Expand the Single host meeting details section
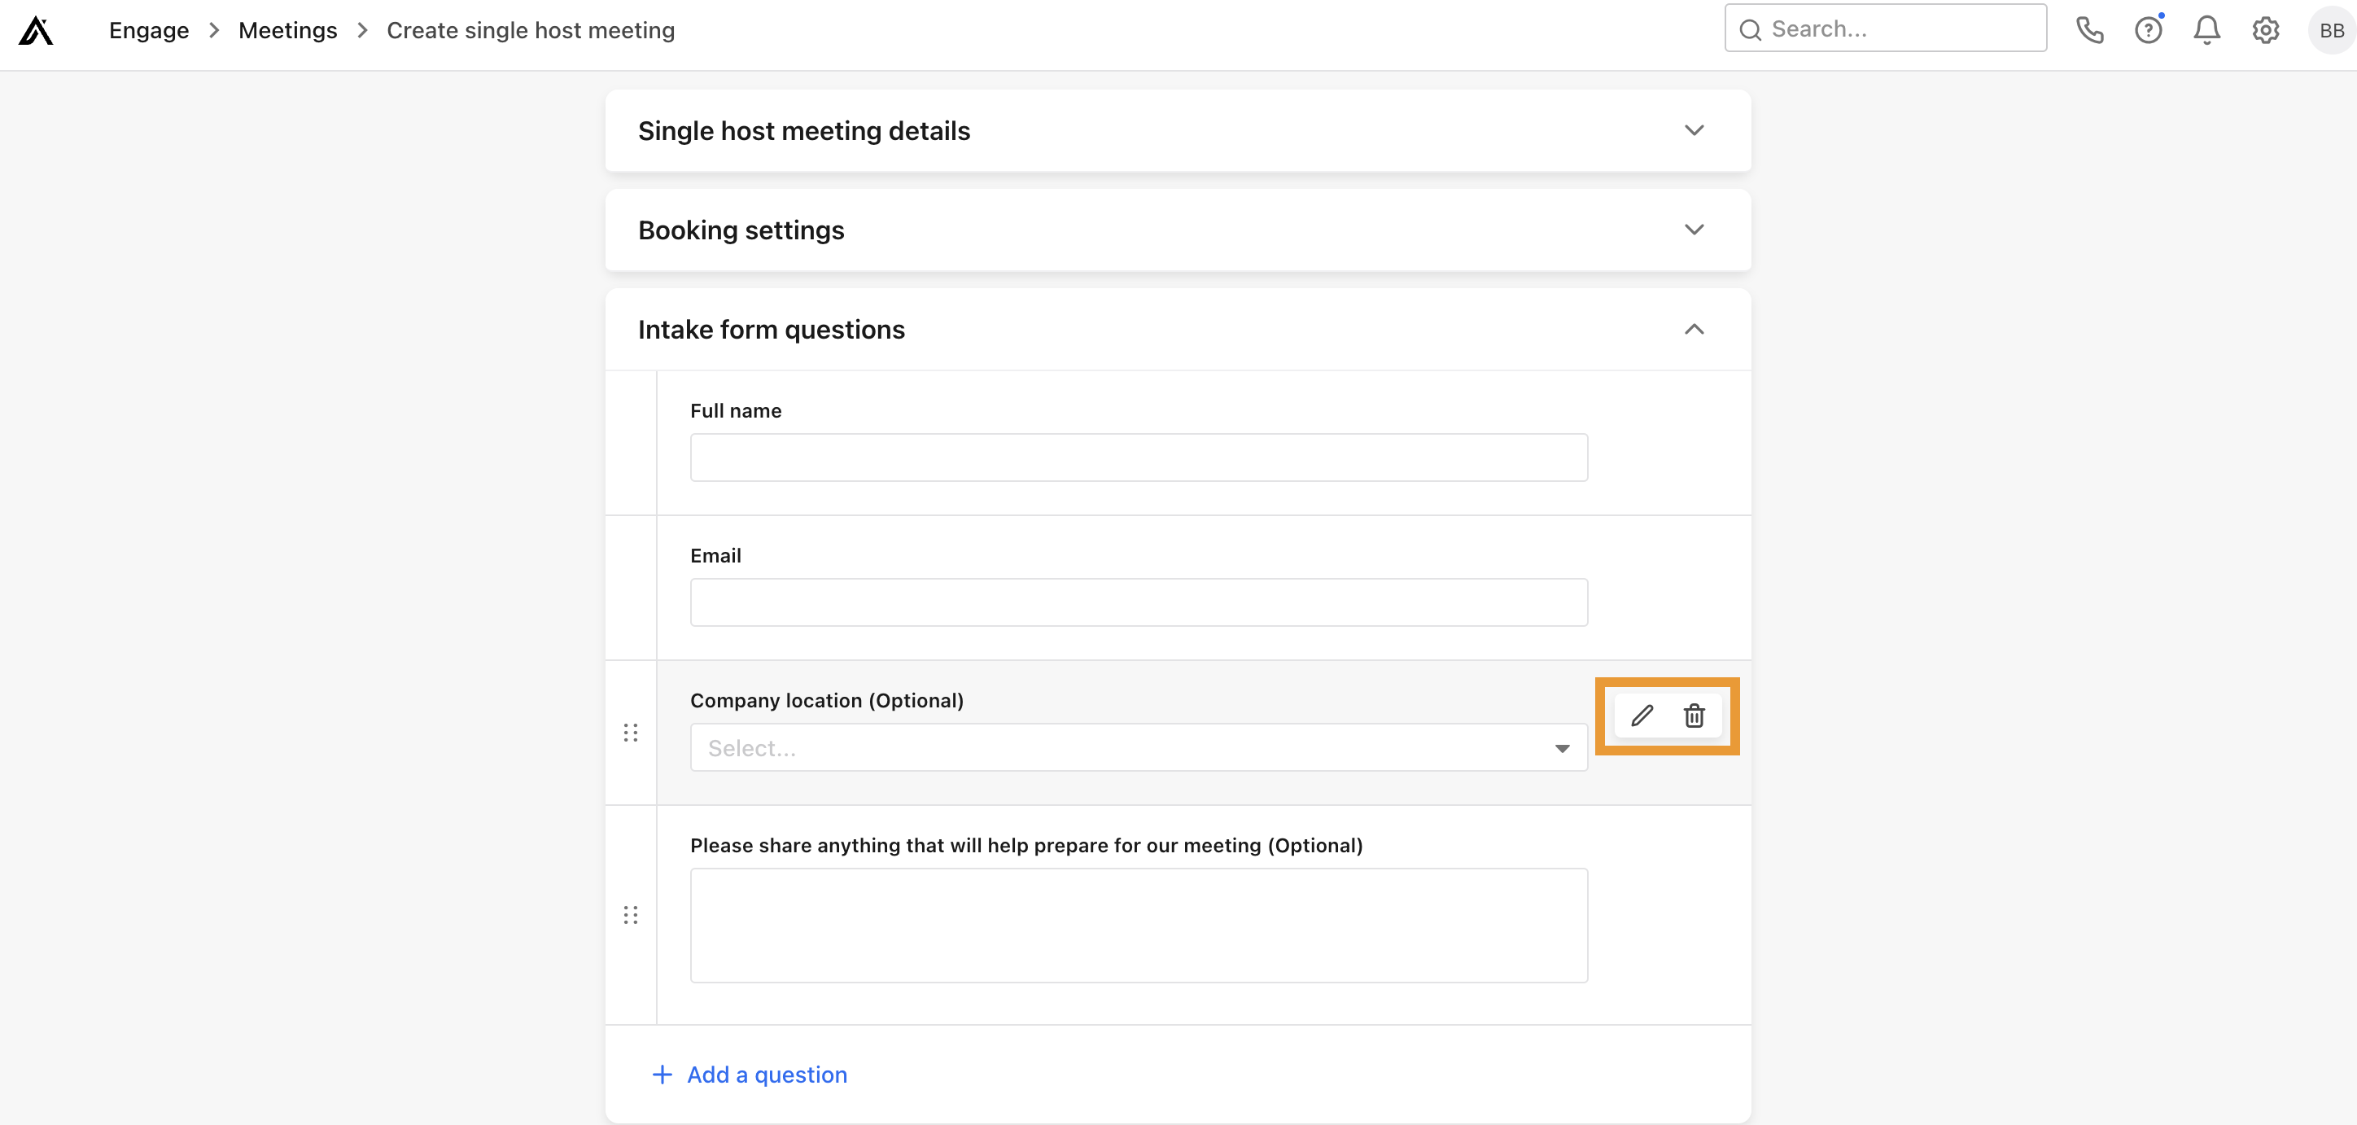2357x1125 pixels. (x=1695, y=130)
